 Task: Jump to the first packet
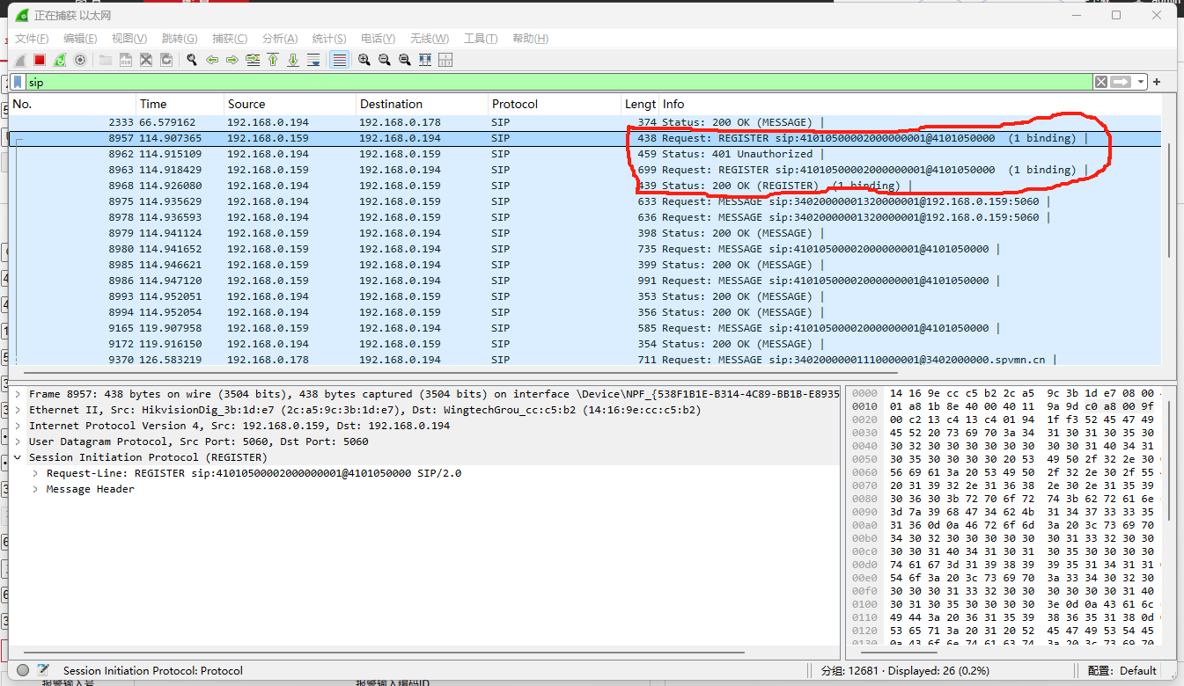tap(273, 60)
